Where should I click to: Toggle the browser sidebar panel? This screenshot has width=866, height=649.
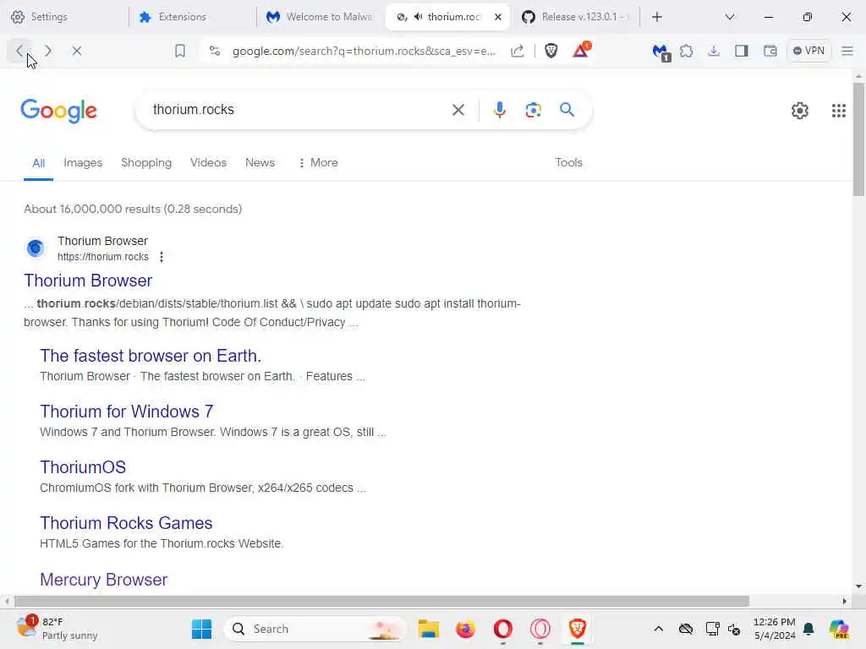coord(741,51)
